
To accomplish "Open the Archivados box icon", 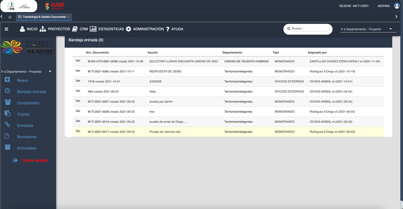I will pos(8,148).
